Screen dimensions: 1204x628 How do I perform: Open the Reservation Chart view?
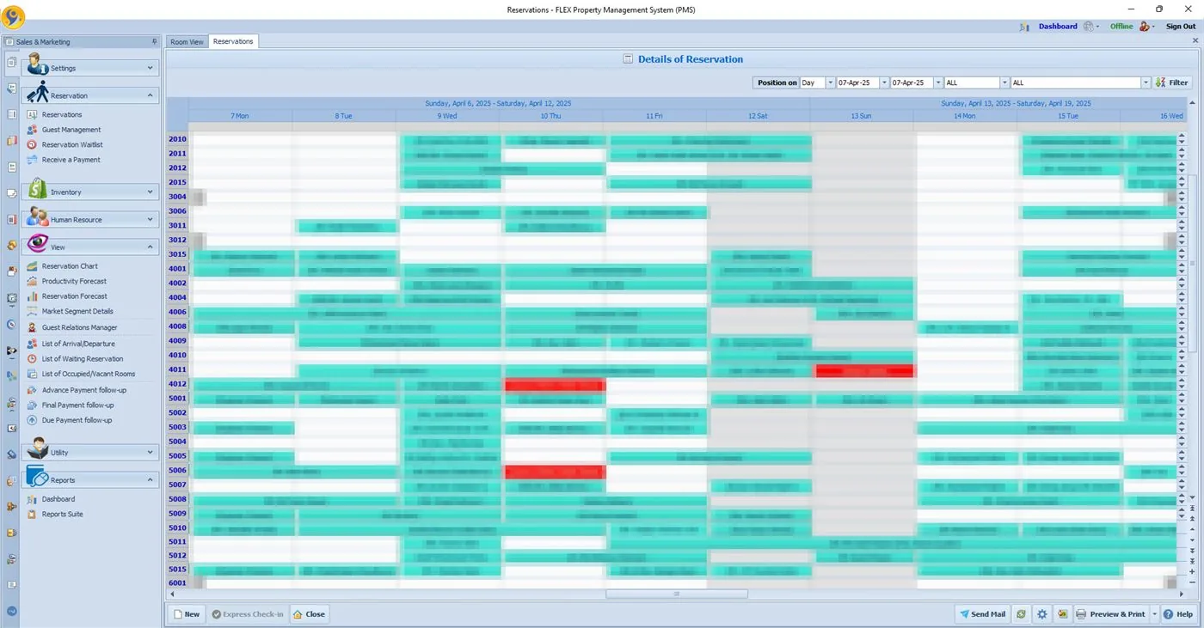click(x=70, y=266)
